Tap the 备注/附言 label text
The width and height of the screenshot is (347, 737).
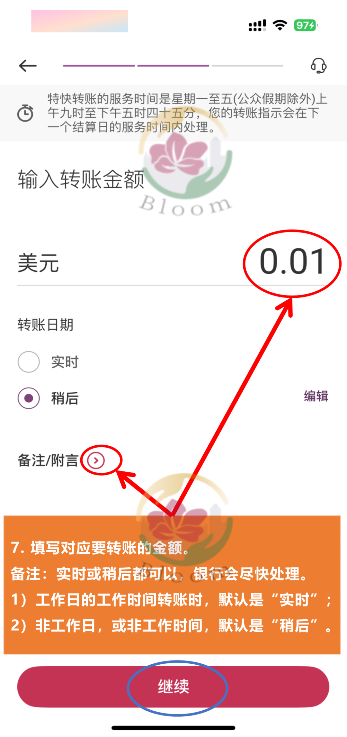[x=48, y=460]
